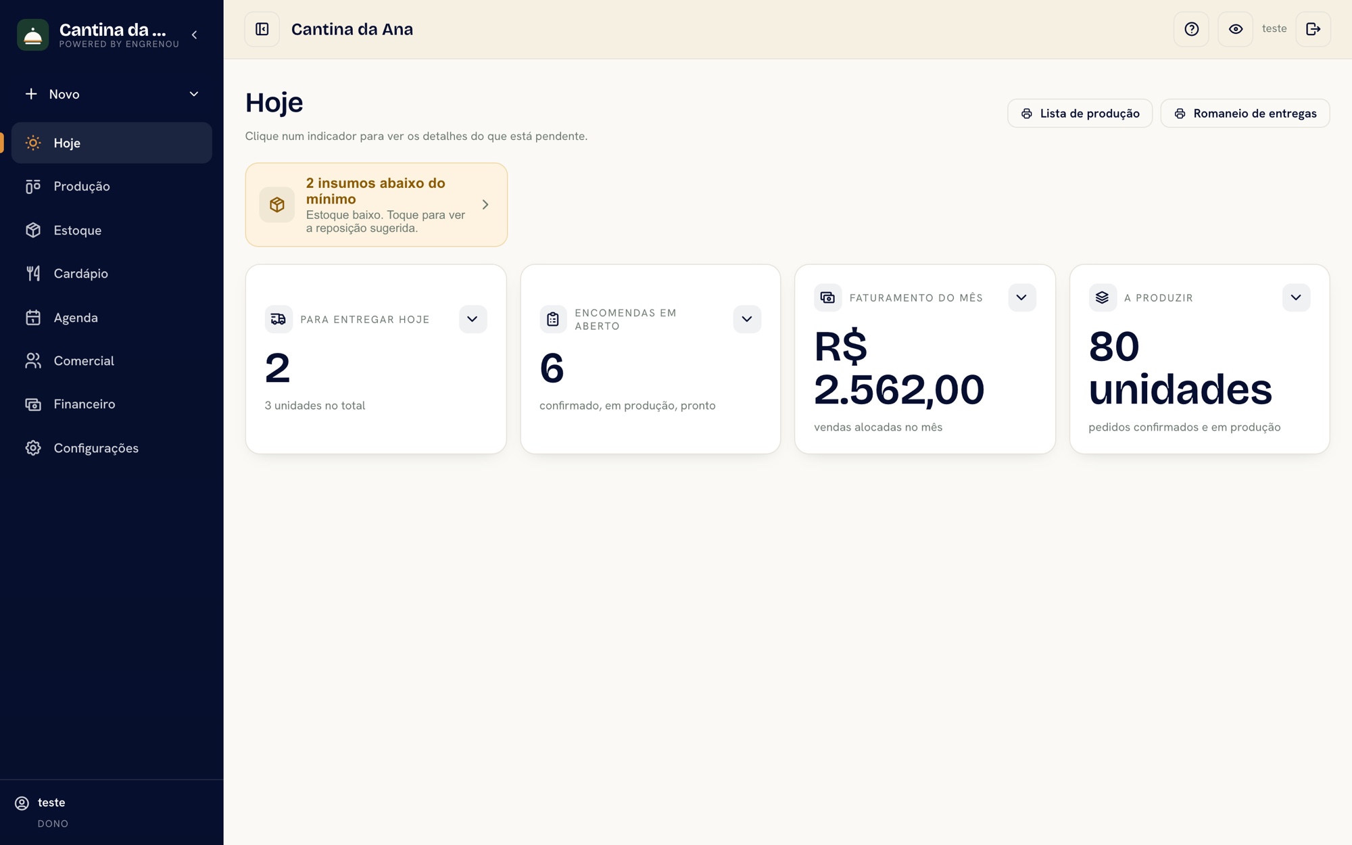Screen dimensions: 1352x845
Task: Click the Cantina da Ana cloche logo
Action: pyautogui.click(x=32, y=35)
